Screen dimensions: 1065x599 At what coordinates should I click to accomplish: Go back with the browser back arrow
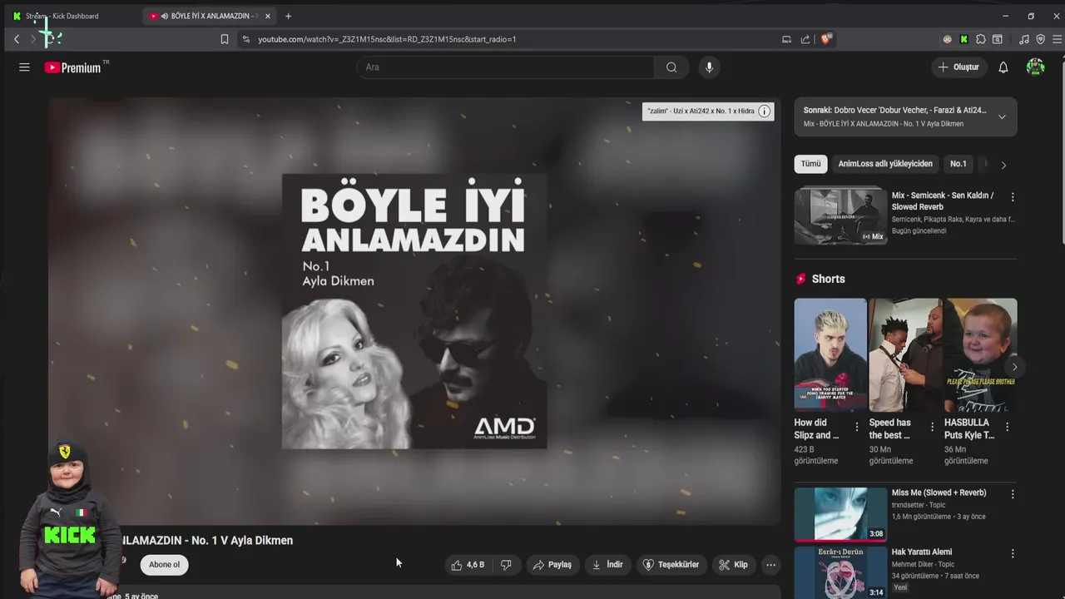tap(16, 39)
